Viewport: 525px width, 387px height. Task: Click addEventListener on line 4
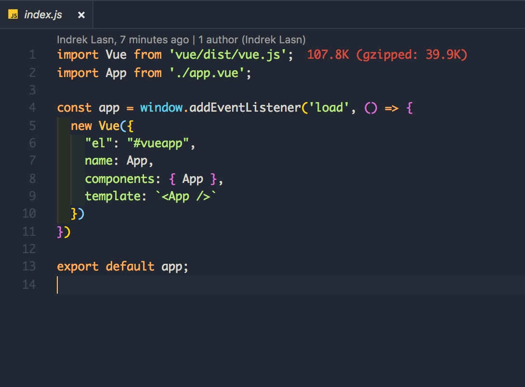coord(245,108)
